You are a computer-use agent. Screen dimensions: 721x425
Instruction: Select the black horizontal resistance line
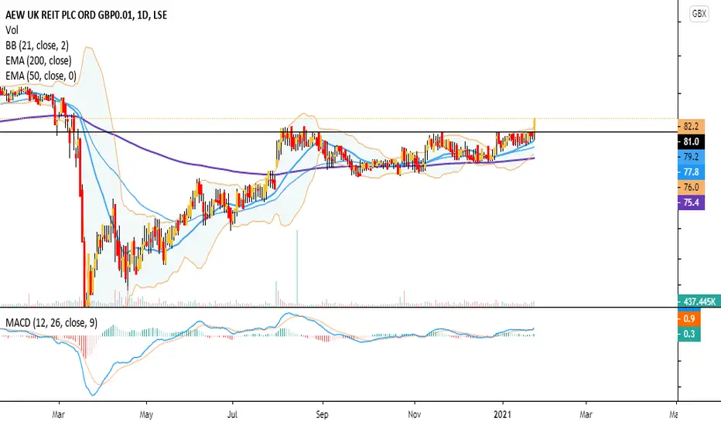pyautogui.click(x=339, y=132)
